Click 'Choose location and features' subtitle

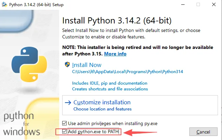[x=102, y=109]
